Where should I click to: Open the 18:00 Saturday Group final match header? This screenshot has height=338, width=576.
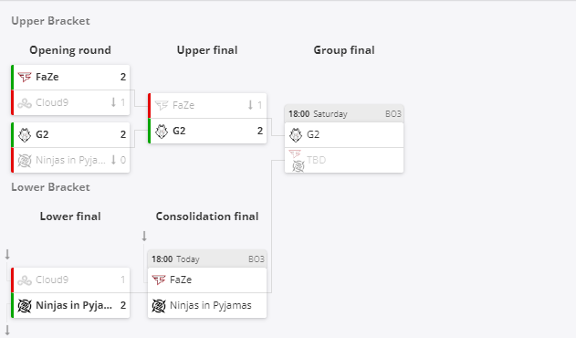[x=344, y=113]
